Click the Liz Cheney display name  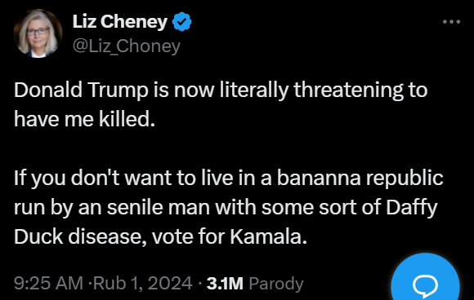click(x=119, y=22)
